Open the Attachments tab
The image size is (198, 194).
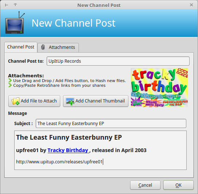[x=58, y=48]
